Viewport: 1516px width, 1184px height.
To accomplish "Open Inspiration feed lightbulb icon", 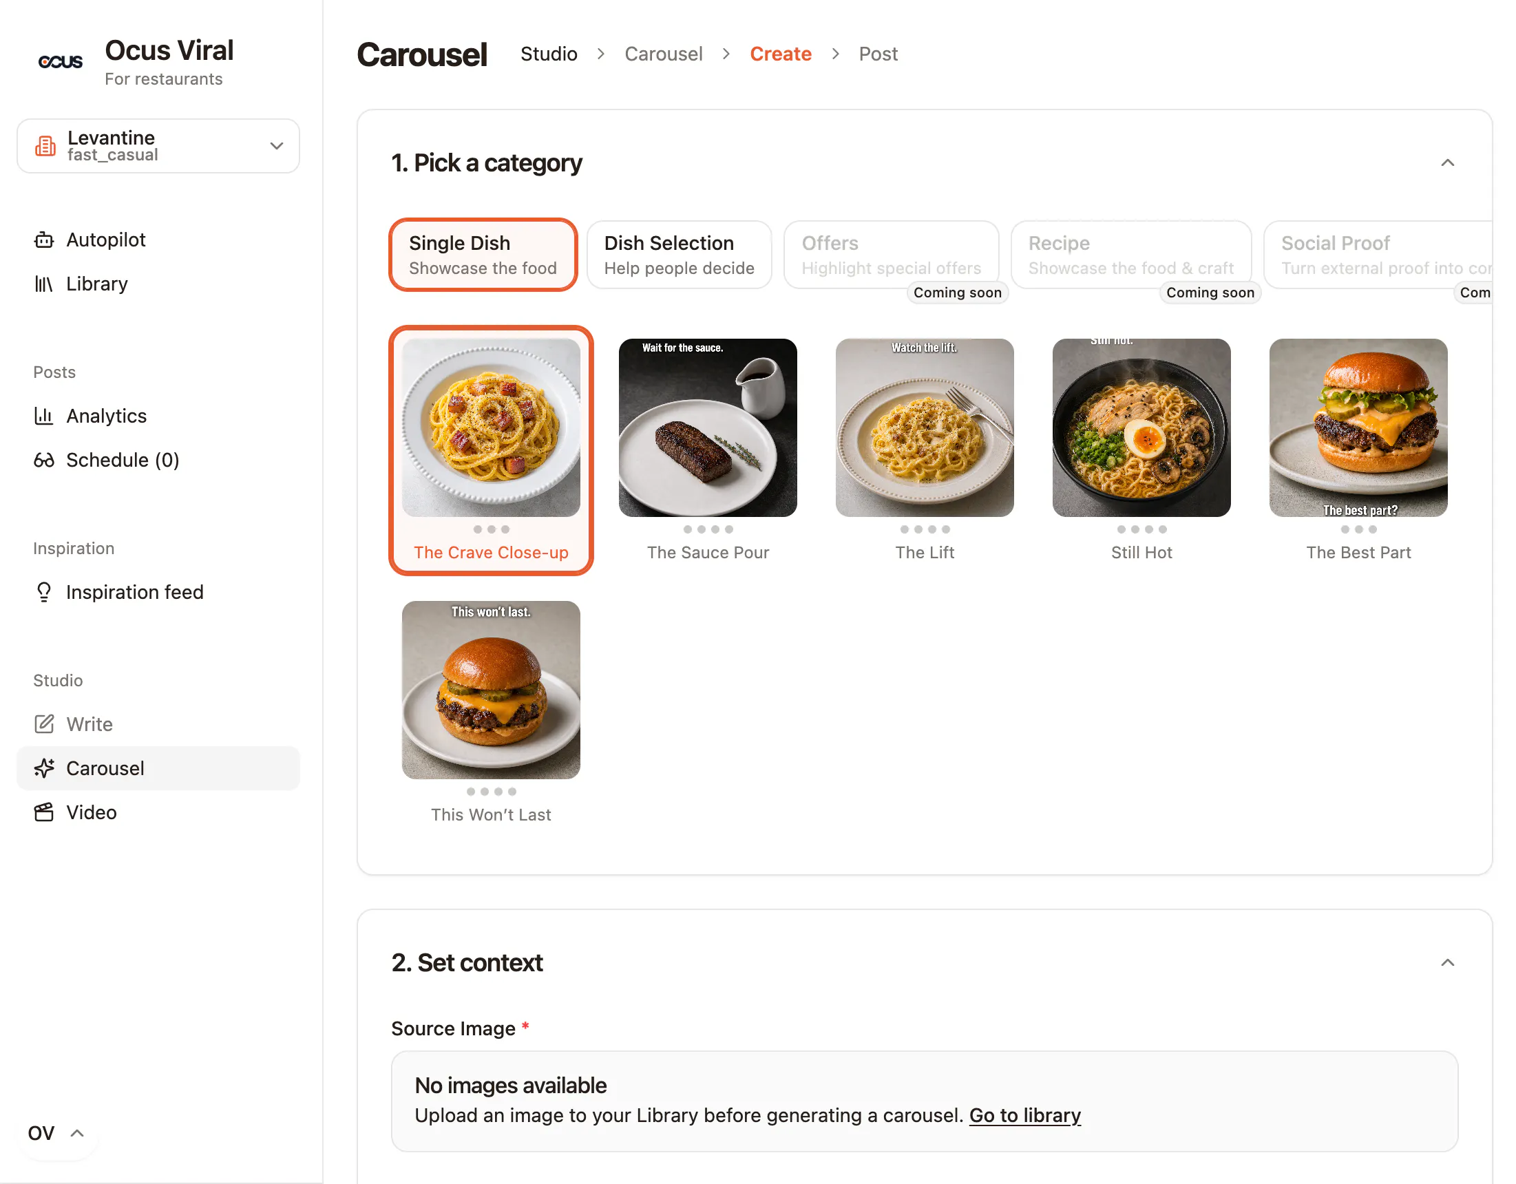I will pyautogui.click(x=44, y=592).
